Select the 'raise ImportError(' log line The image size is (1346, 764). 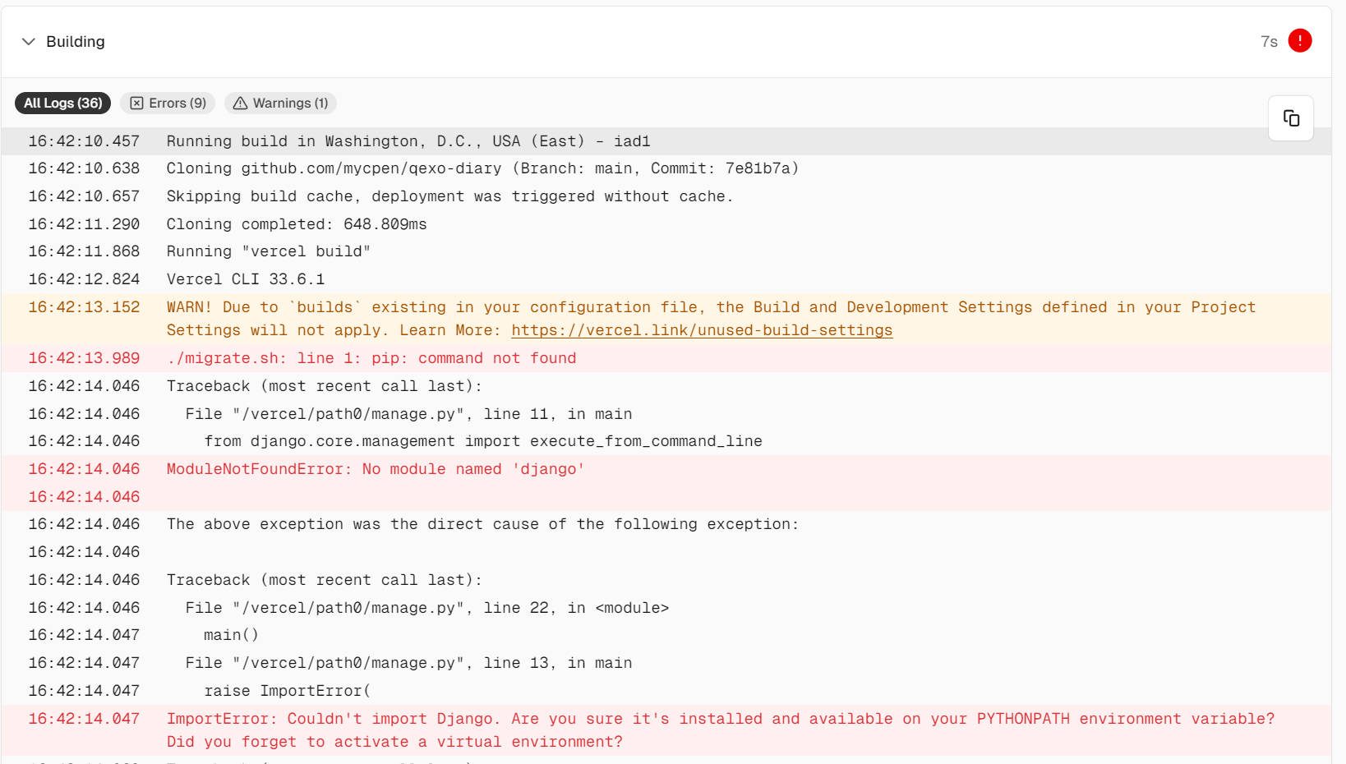pos(666,691)
